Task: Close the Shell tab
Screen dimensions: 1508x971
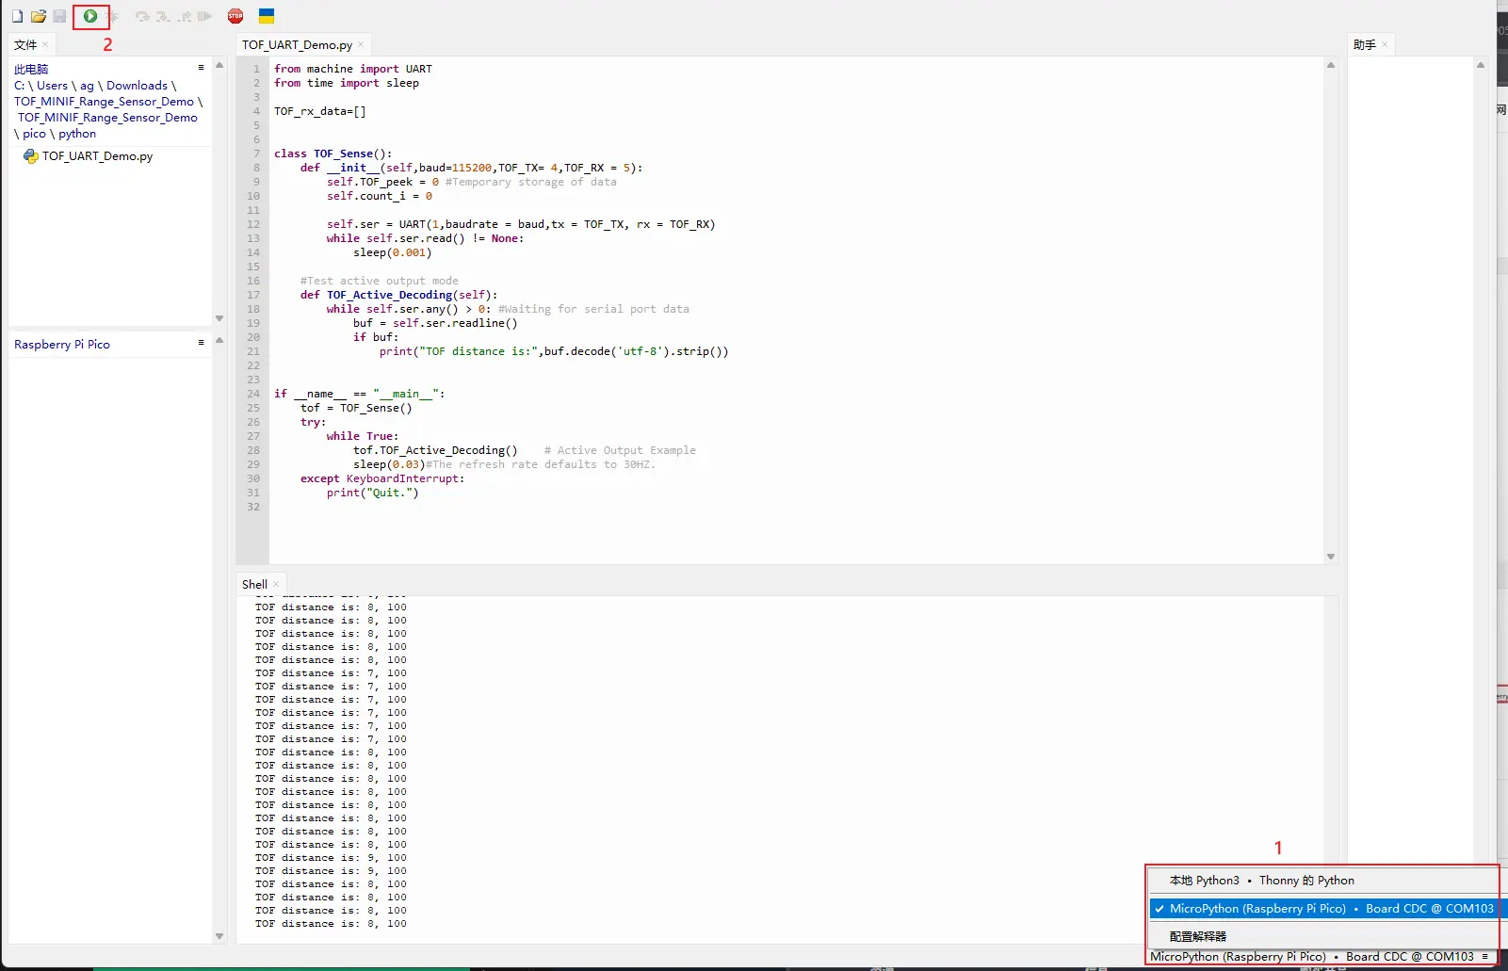Action: pos(276,584)
